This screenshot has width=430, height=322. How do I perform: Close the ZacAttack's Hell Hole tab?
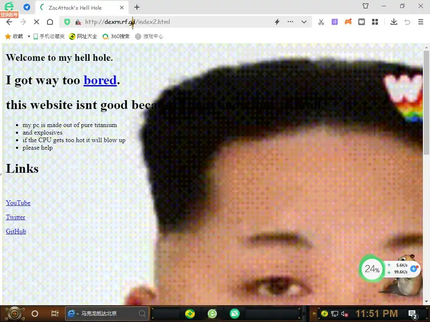tap(122, 8)
